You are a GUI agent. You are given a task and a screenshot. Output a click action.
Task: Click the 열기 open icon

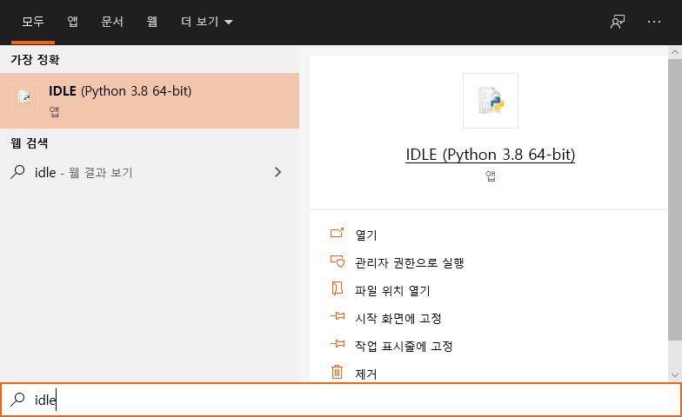pyautogui.click(x=338, y=233)
